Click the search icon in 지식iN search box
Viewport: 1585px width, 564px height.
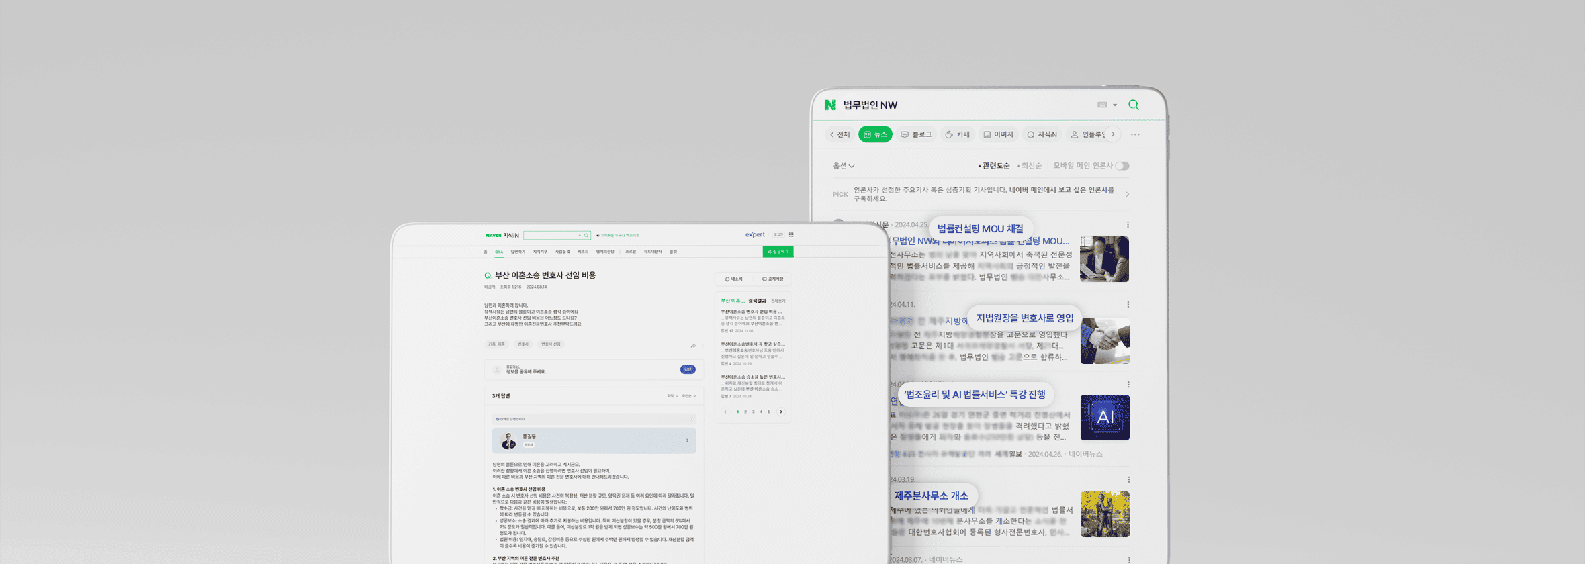pos(586,236)
